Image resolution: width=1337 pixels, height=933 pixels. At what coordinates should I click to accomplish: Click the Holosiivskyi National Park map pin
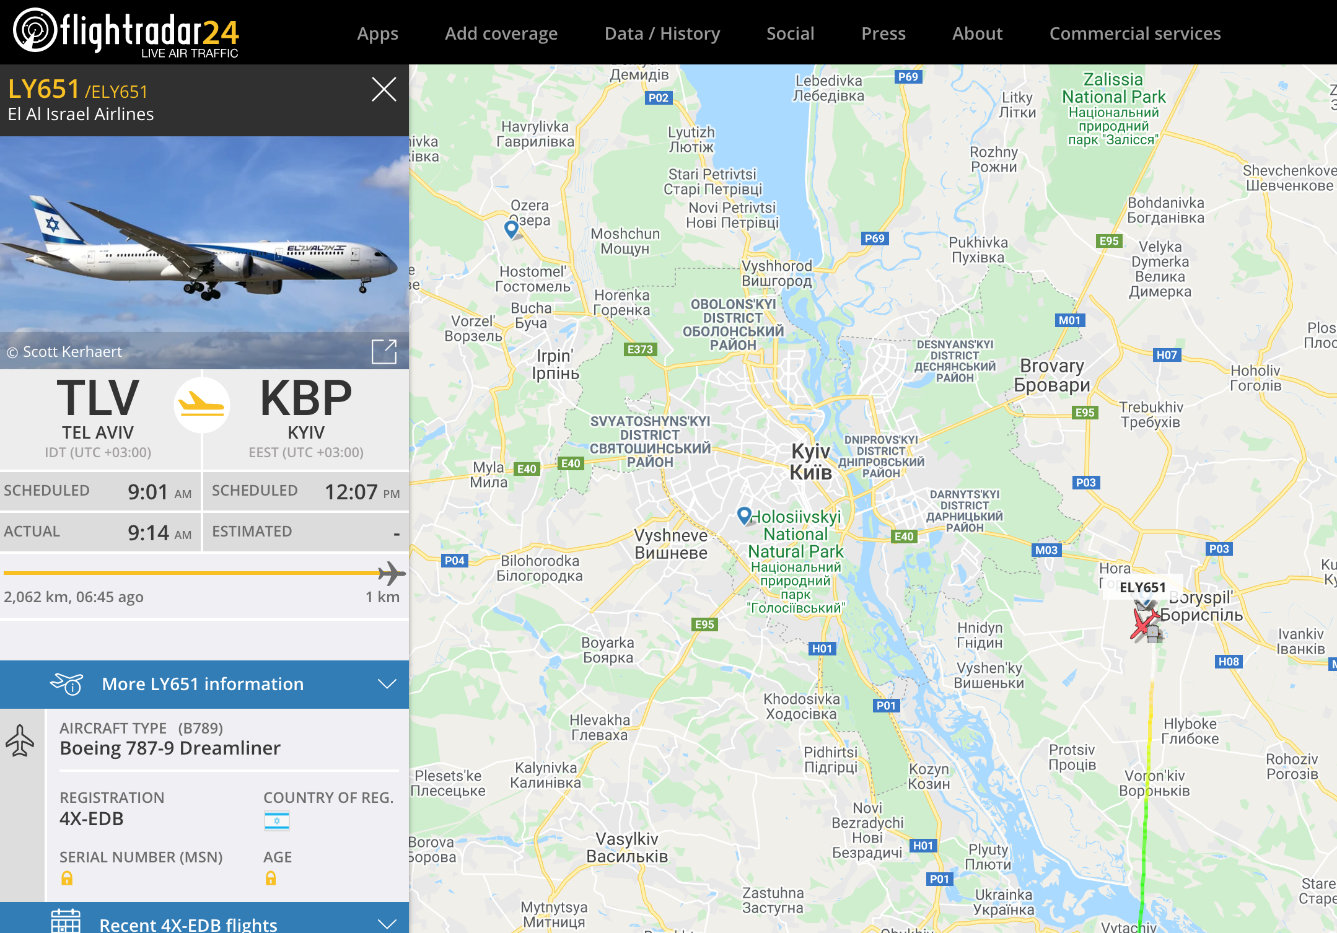(744, 515)
